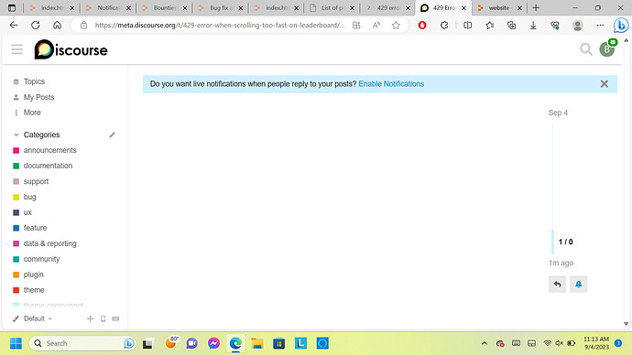Open Bing Copilot sidebar icon
632x355 pixels.
click(621, 25)
